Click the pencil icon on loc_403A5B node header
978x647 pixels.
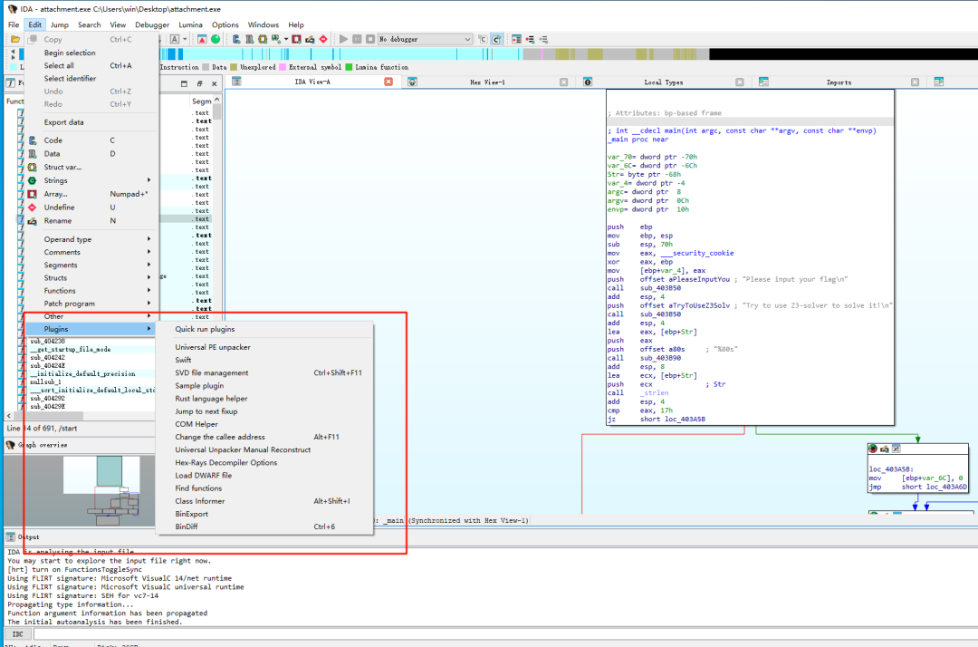point(885,449)
